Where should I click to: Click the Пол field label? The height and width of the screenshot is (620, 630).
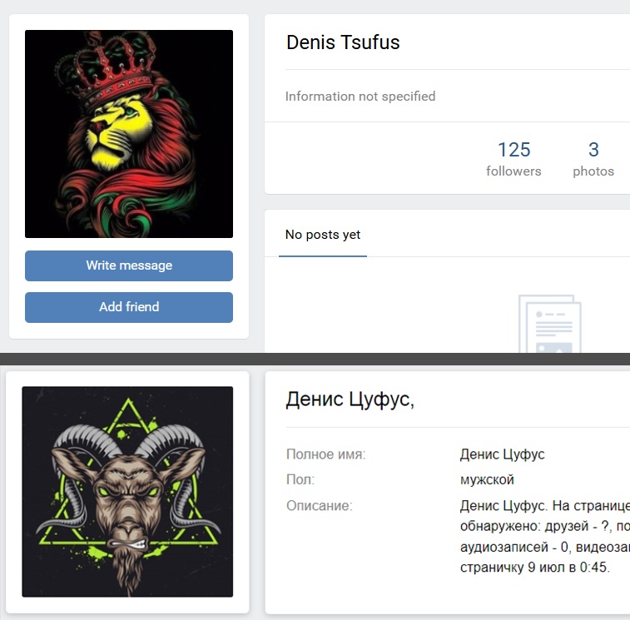point(300,479)
